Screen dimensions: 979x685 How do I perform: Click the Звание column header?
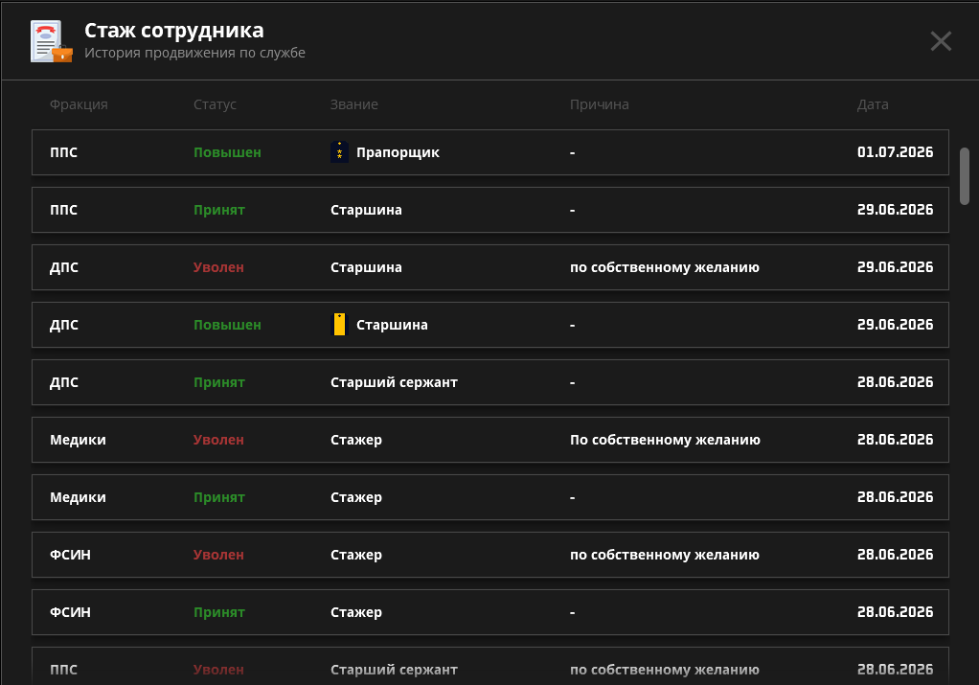(x=354, y=104)
